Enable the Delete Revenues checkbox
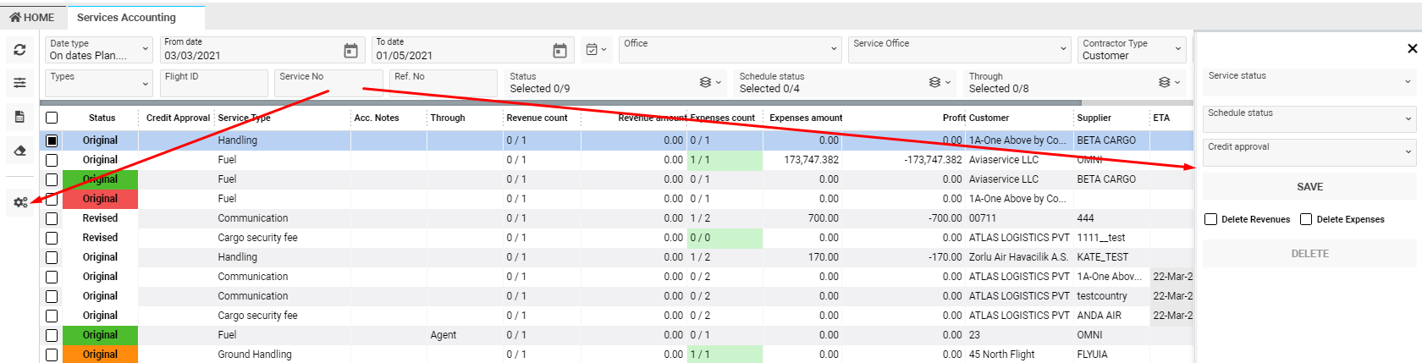This screenshot has width=1422, height=363. click(x=1210, y=219)
